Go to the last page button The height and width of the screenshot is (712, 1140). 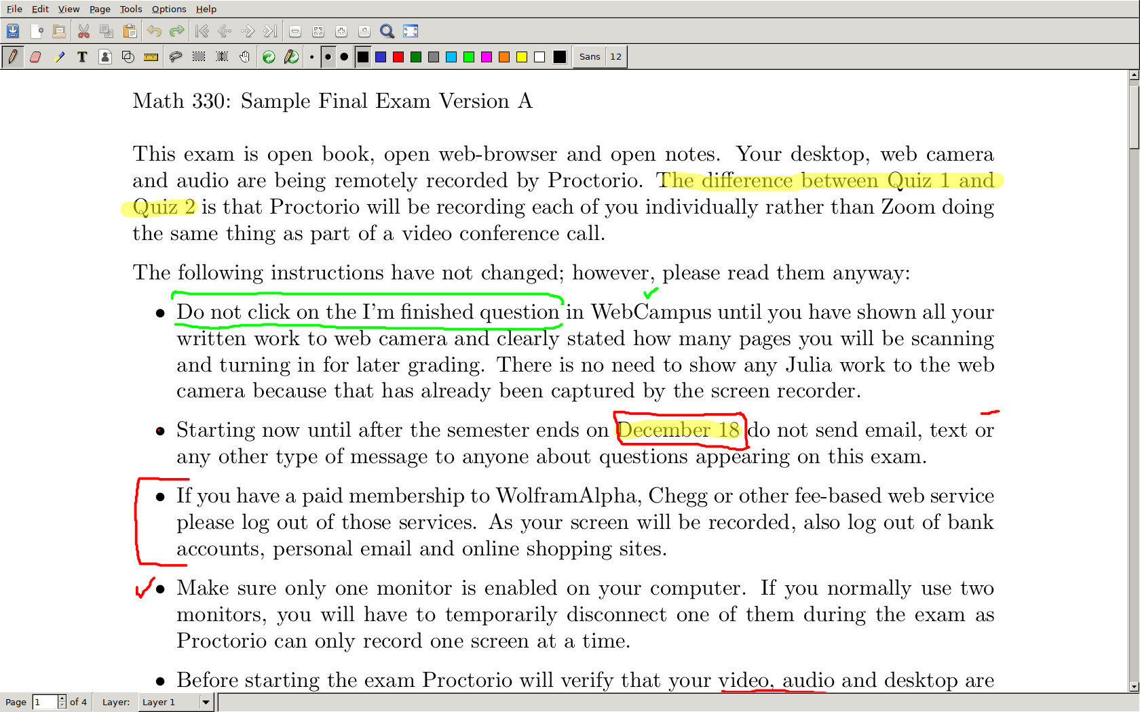pyautogui.click(x=270, y=31)
